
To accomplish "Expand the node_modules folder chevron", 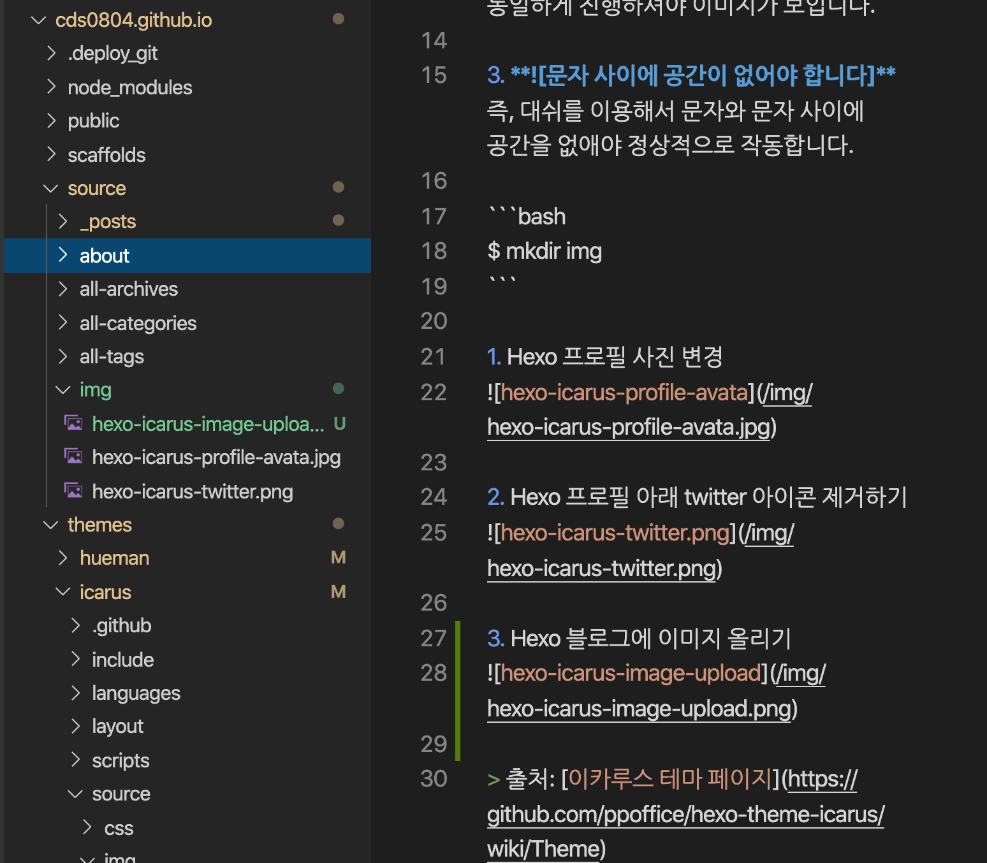I will (52, 87).
